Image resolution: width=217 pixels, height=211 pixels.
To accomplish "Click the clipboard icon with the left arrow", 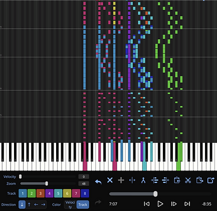I will 177,180.
